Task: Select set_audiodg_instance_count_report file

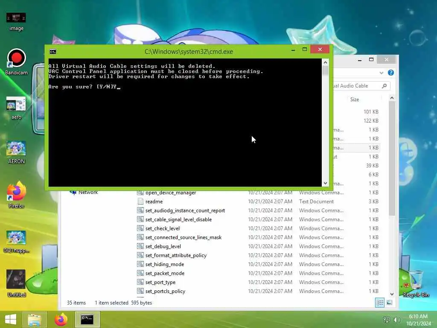Action: tap(185, 210)
